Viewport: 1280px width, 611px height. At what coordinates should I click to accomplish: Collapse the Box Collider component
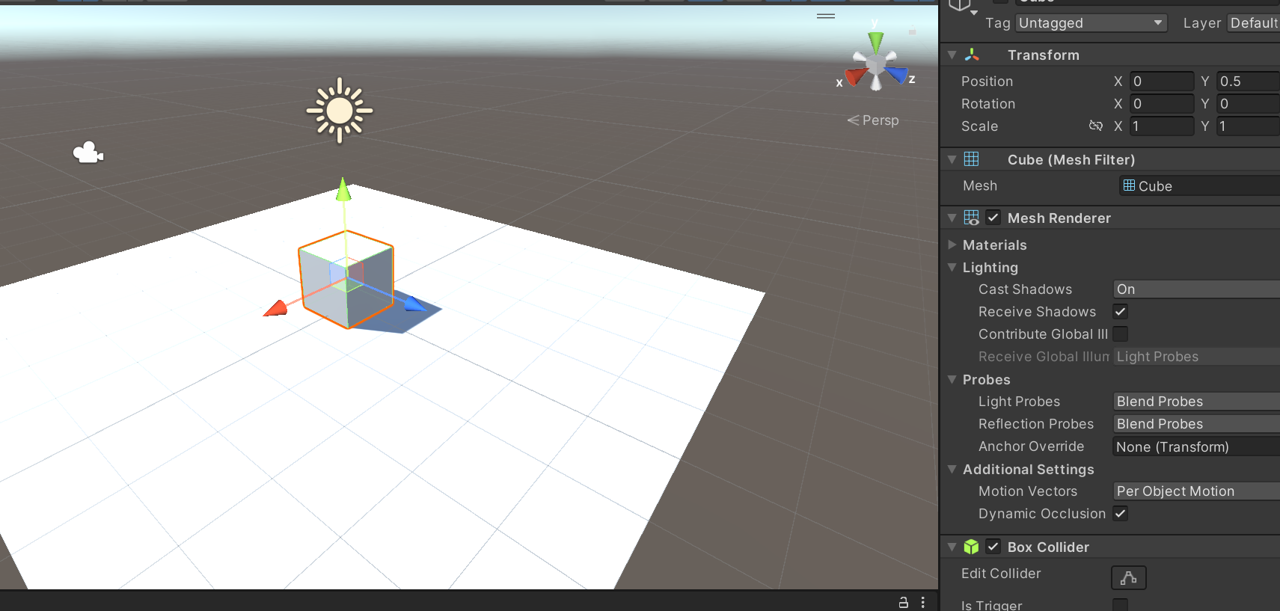[x=952, y=547]
